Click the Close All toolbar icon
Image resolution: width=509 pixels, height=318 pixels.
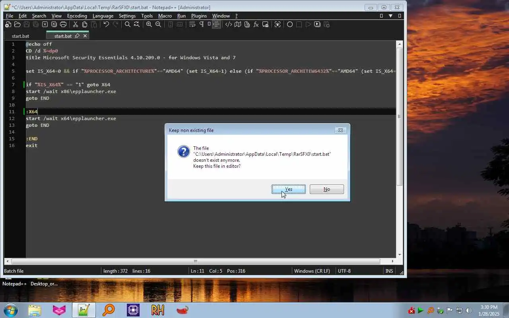point(54,24)
